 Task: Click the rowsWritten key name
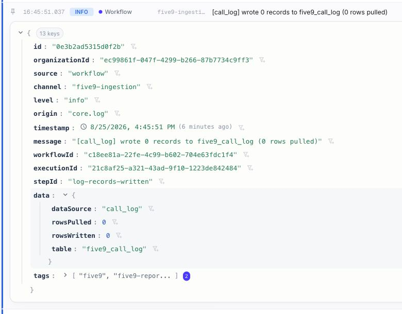pos(73,236)
